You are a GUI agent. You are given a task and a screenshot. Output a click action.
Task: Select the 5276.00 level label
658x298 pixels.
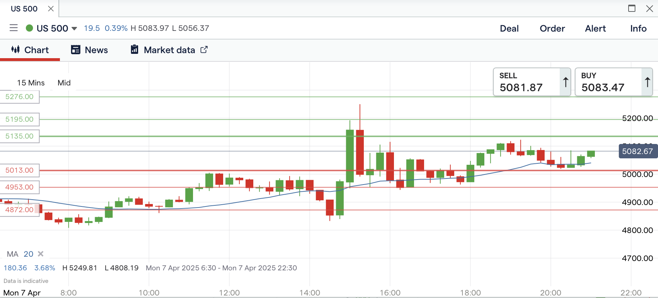click(x=19, y=97)
